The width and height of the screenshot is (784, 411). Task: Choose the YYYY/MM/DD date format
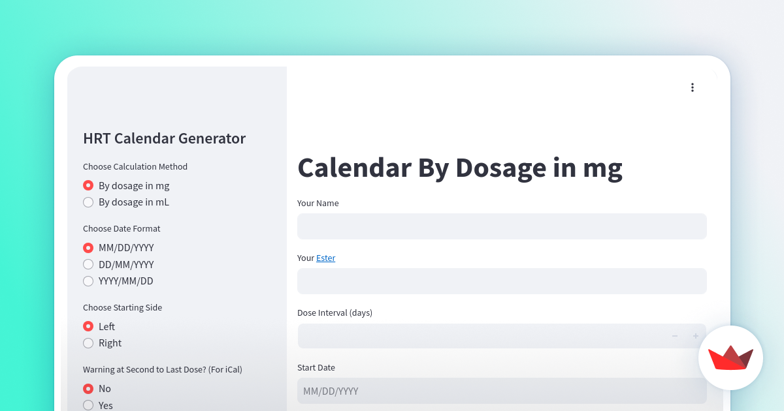tap(88, 281)
